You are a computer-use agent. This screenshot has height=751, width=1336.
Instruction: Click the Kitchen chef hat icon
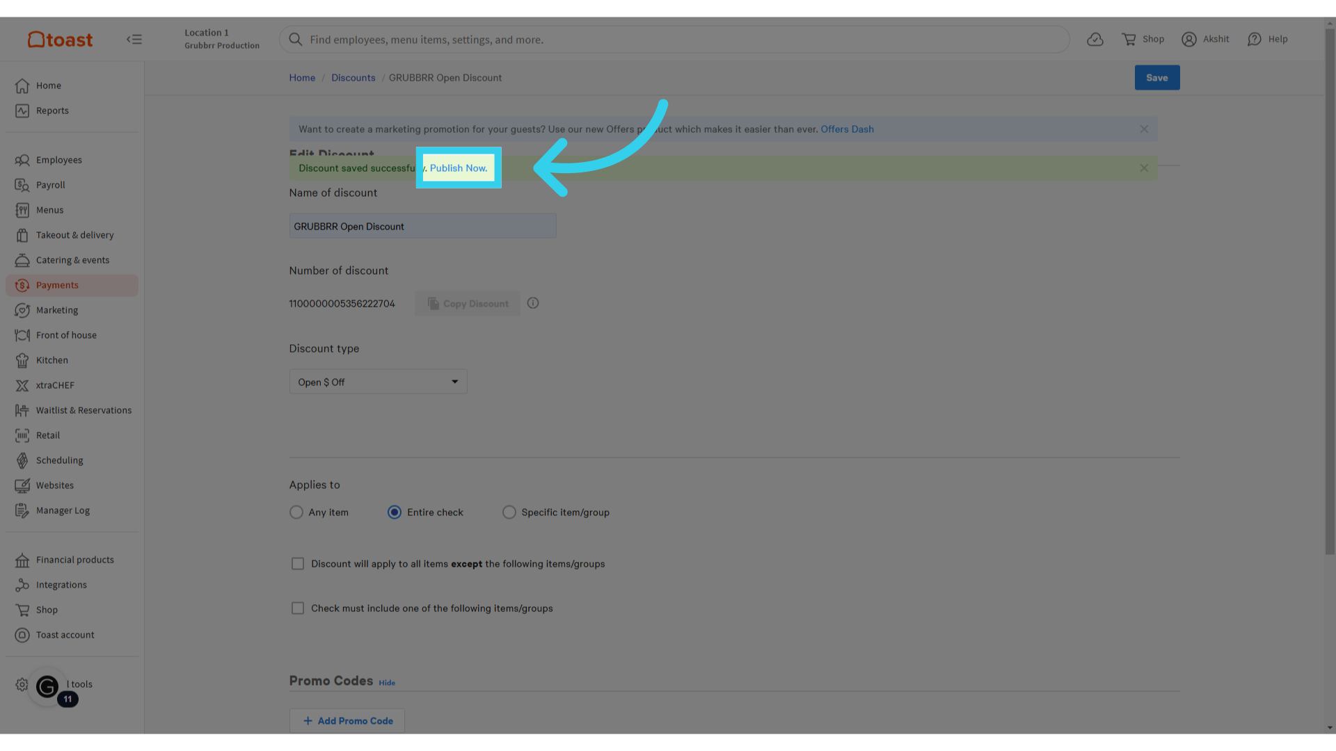(22, 360)
